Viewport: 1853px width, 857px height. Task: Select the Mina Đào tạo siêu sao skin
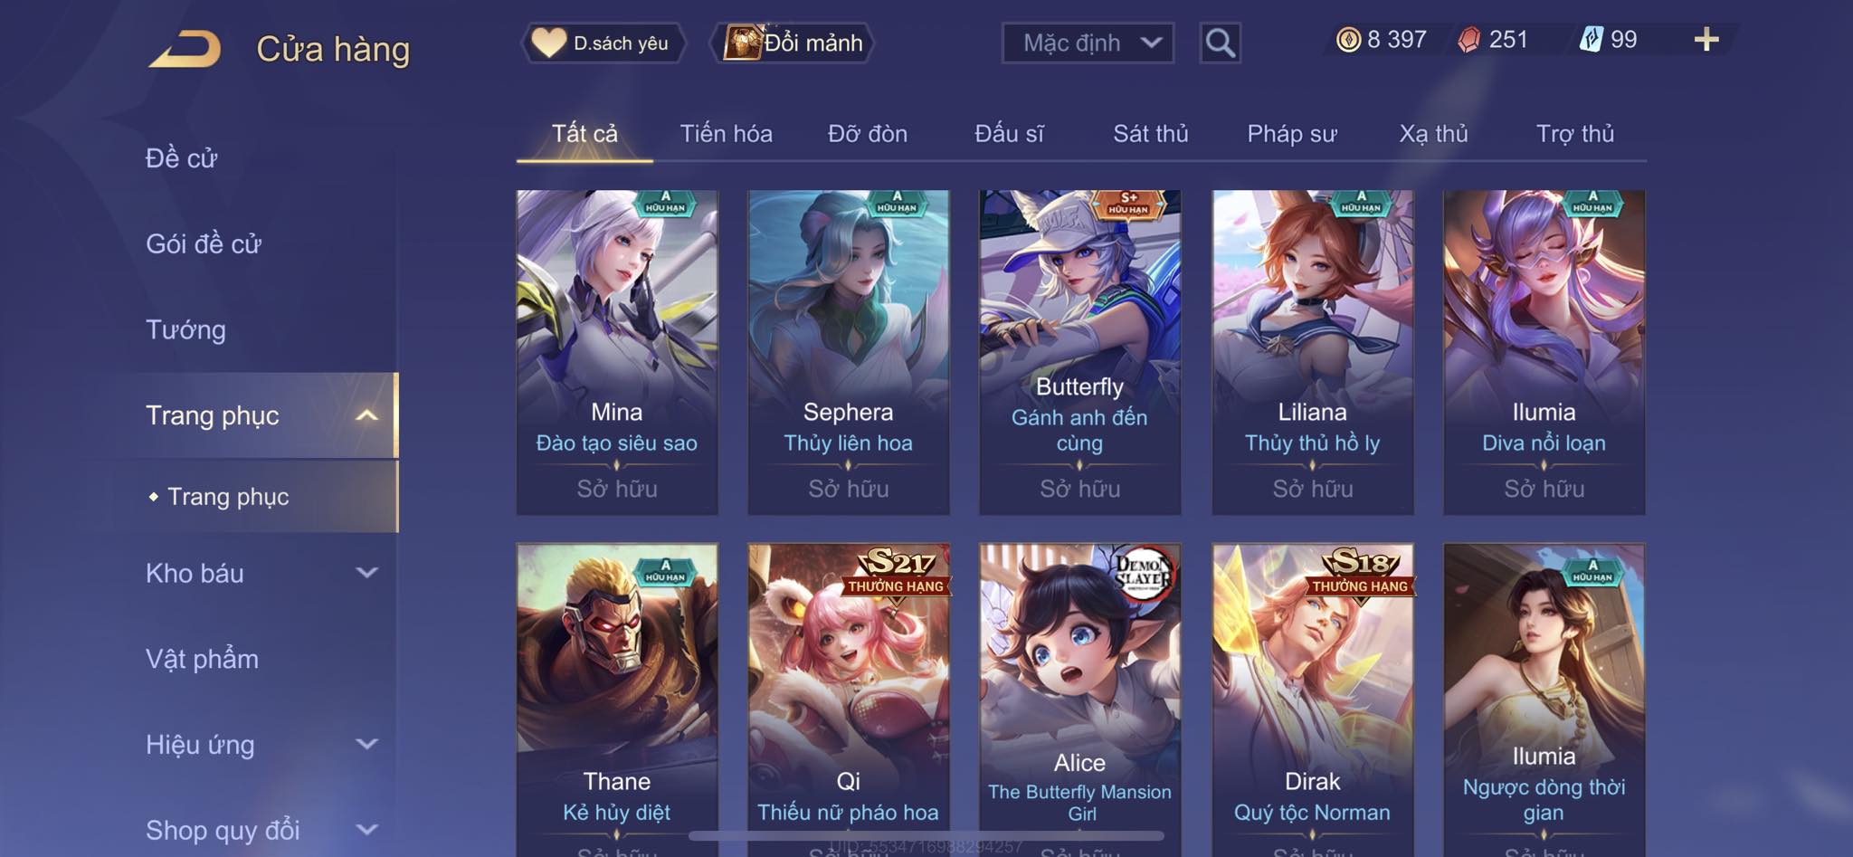pyautogui.click(x=617, y=352)
